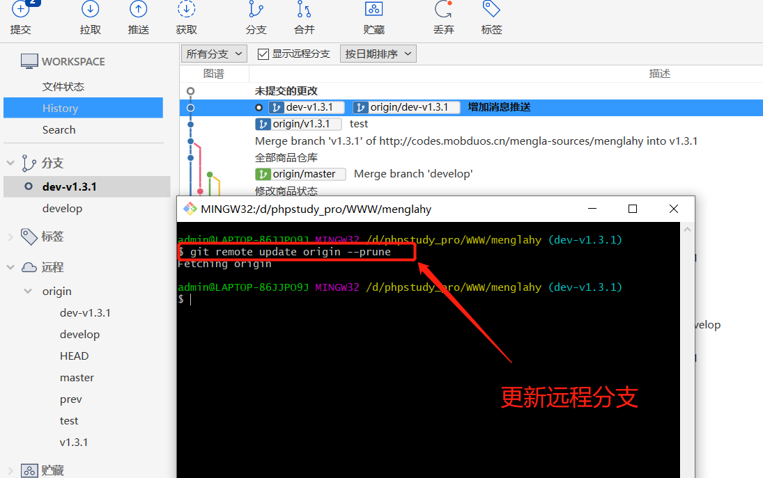763x478 pixels.
Task: Click the 获取 (Fetch) icon
Action: point(185,19)
